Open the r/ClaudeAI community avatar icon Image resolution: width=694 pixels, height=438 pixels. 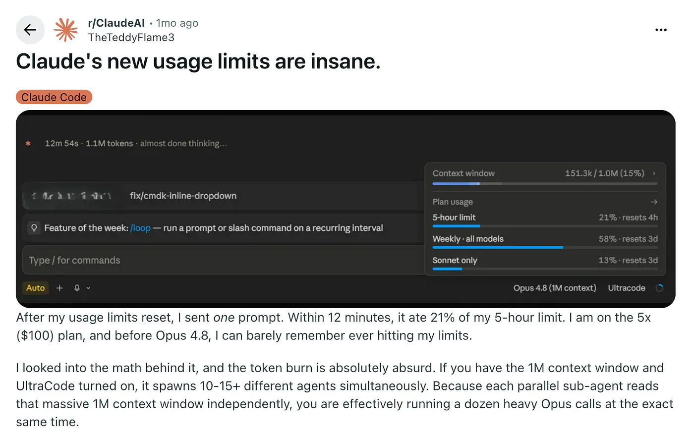tap(66, 30)
